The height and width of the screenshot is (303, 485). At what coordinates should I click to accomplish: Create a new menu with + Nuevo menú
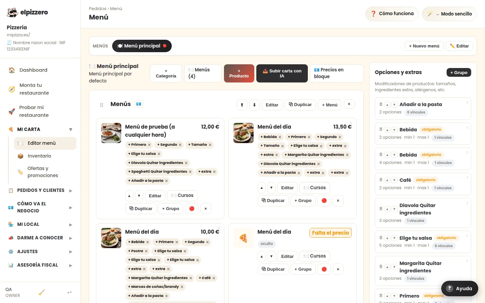pyautogui.click(x=424, y=46)
